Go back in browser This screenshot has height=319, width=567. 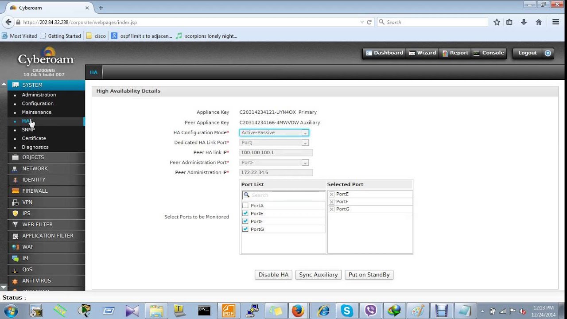(x=8, y=22)
